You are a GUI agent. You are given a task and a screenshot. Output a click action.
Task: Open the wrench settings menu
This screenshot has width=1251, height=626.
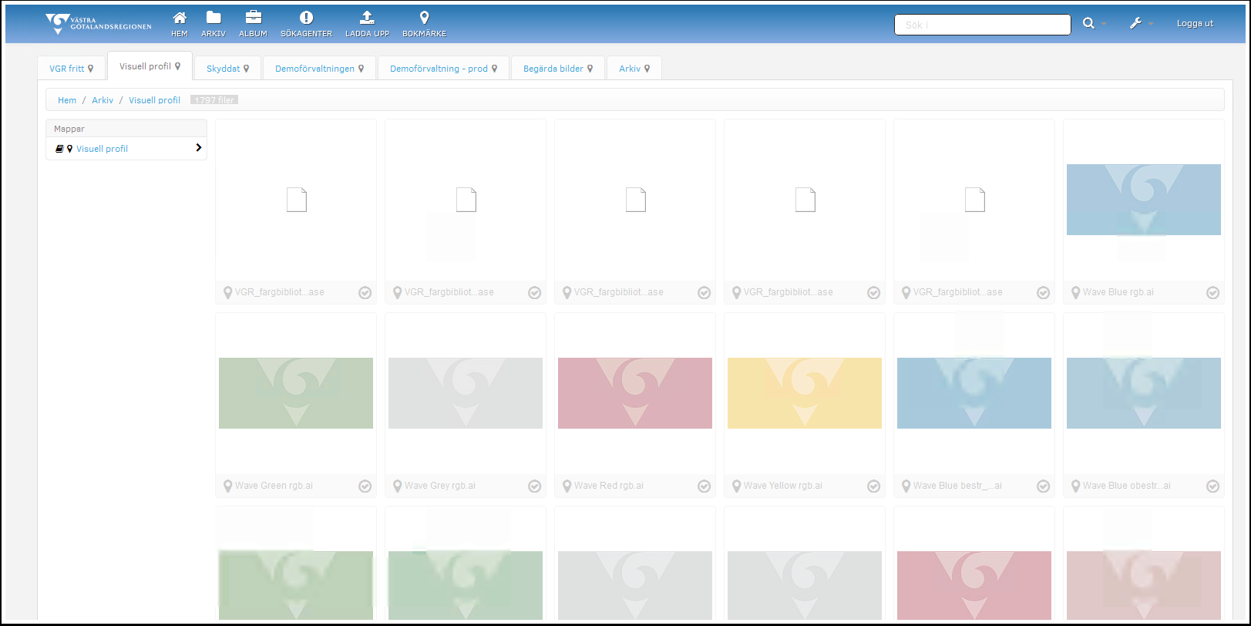1135,24
